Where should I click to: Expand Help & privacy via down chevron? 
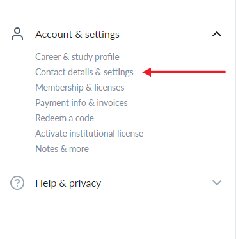coord(217,183)
